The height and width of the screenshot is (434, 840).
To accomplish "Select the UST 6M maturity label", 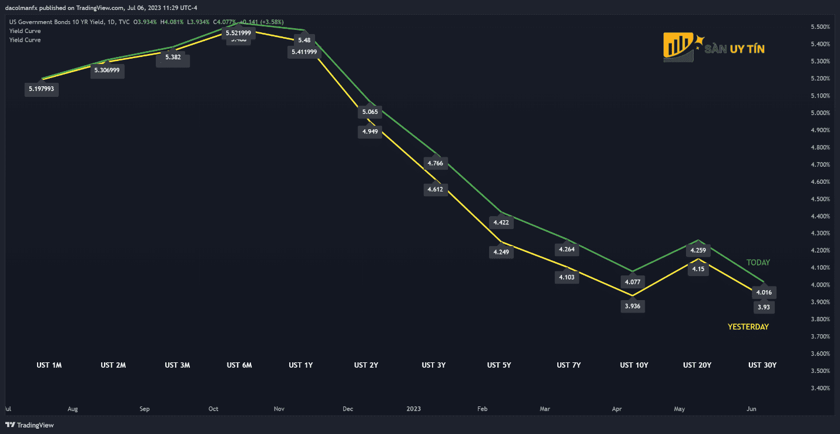I will (x=239, y=365).
